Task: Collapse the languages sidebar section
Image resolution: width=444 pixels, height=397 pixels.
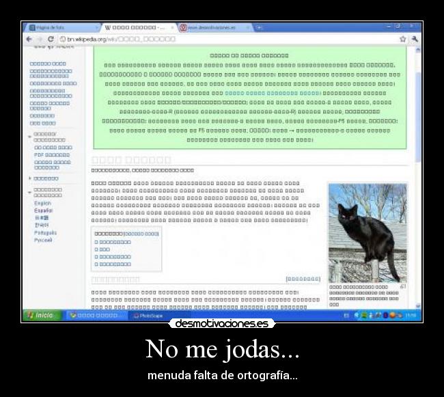Action: pyautogui.click(x=30, y=193)
